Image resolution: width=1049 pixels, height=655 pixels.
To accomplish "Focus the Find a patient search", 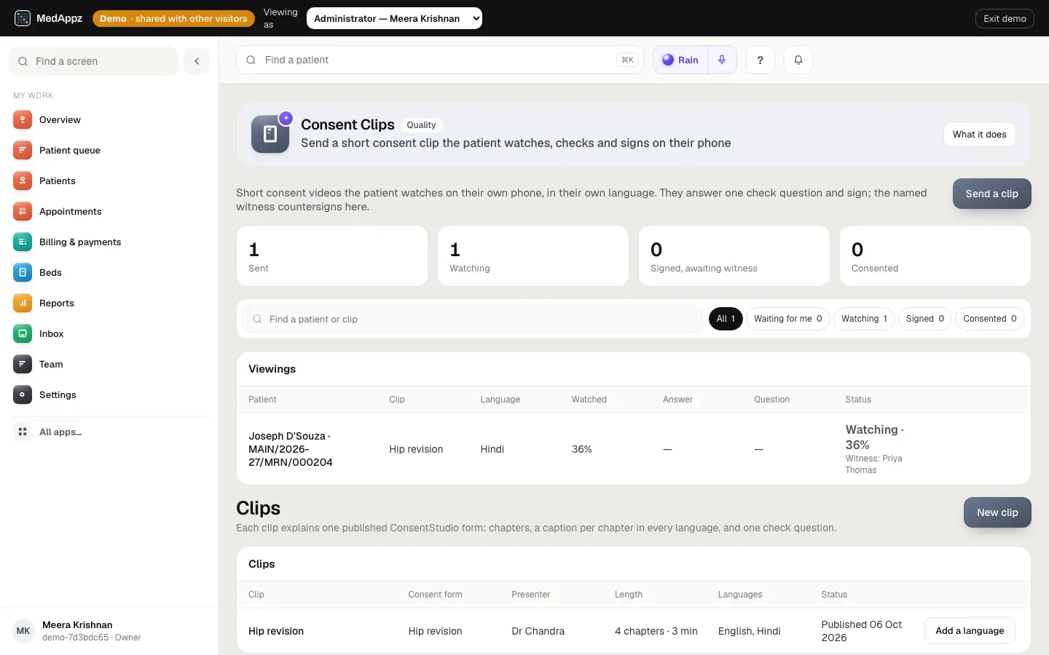I will point(440,60).
